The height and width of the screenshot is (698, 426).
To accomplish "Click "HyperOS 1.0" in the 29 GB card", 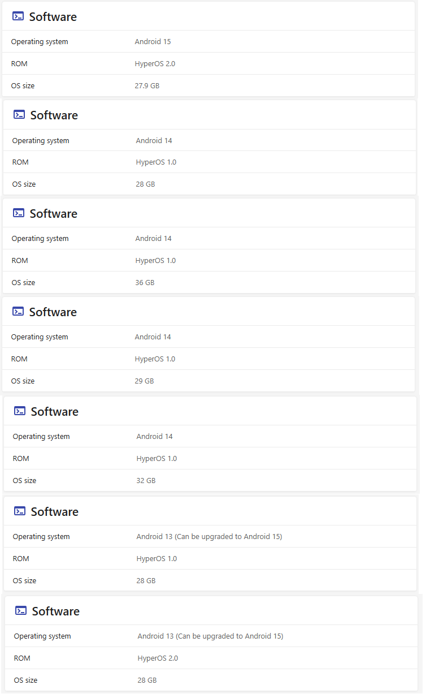I will pos(155,359).
